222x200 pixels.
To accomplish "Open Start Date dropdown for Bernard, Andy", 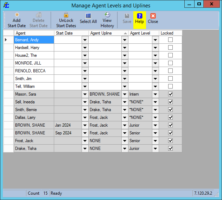I will tap(85, 40).
